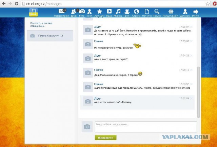
Task: Open the Галина Ковальчук conversation
Action: 50,36
